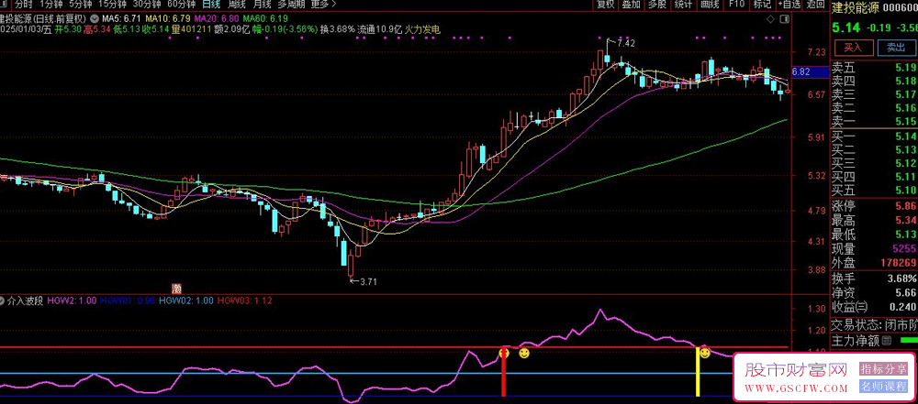Click the red 激 marker below chart
Screen dimensions: 918x404
(176, 287)
